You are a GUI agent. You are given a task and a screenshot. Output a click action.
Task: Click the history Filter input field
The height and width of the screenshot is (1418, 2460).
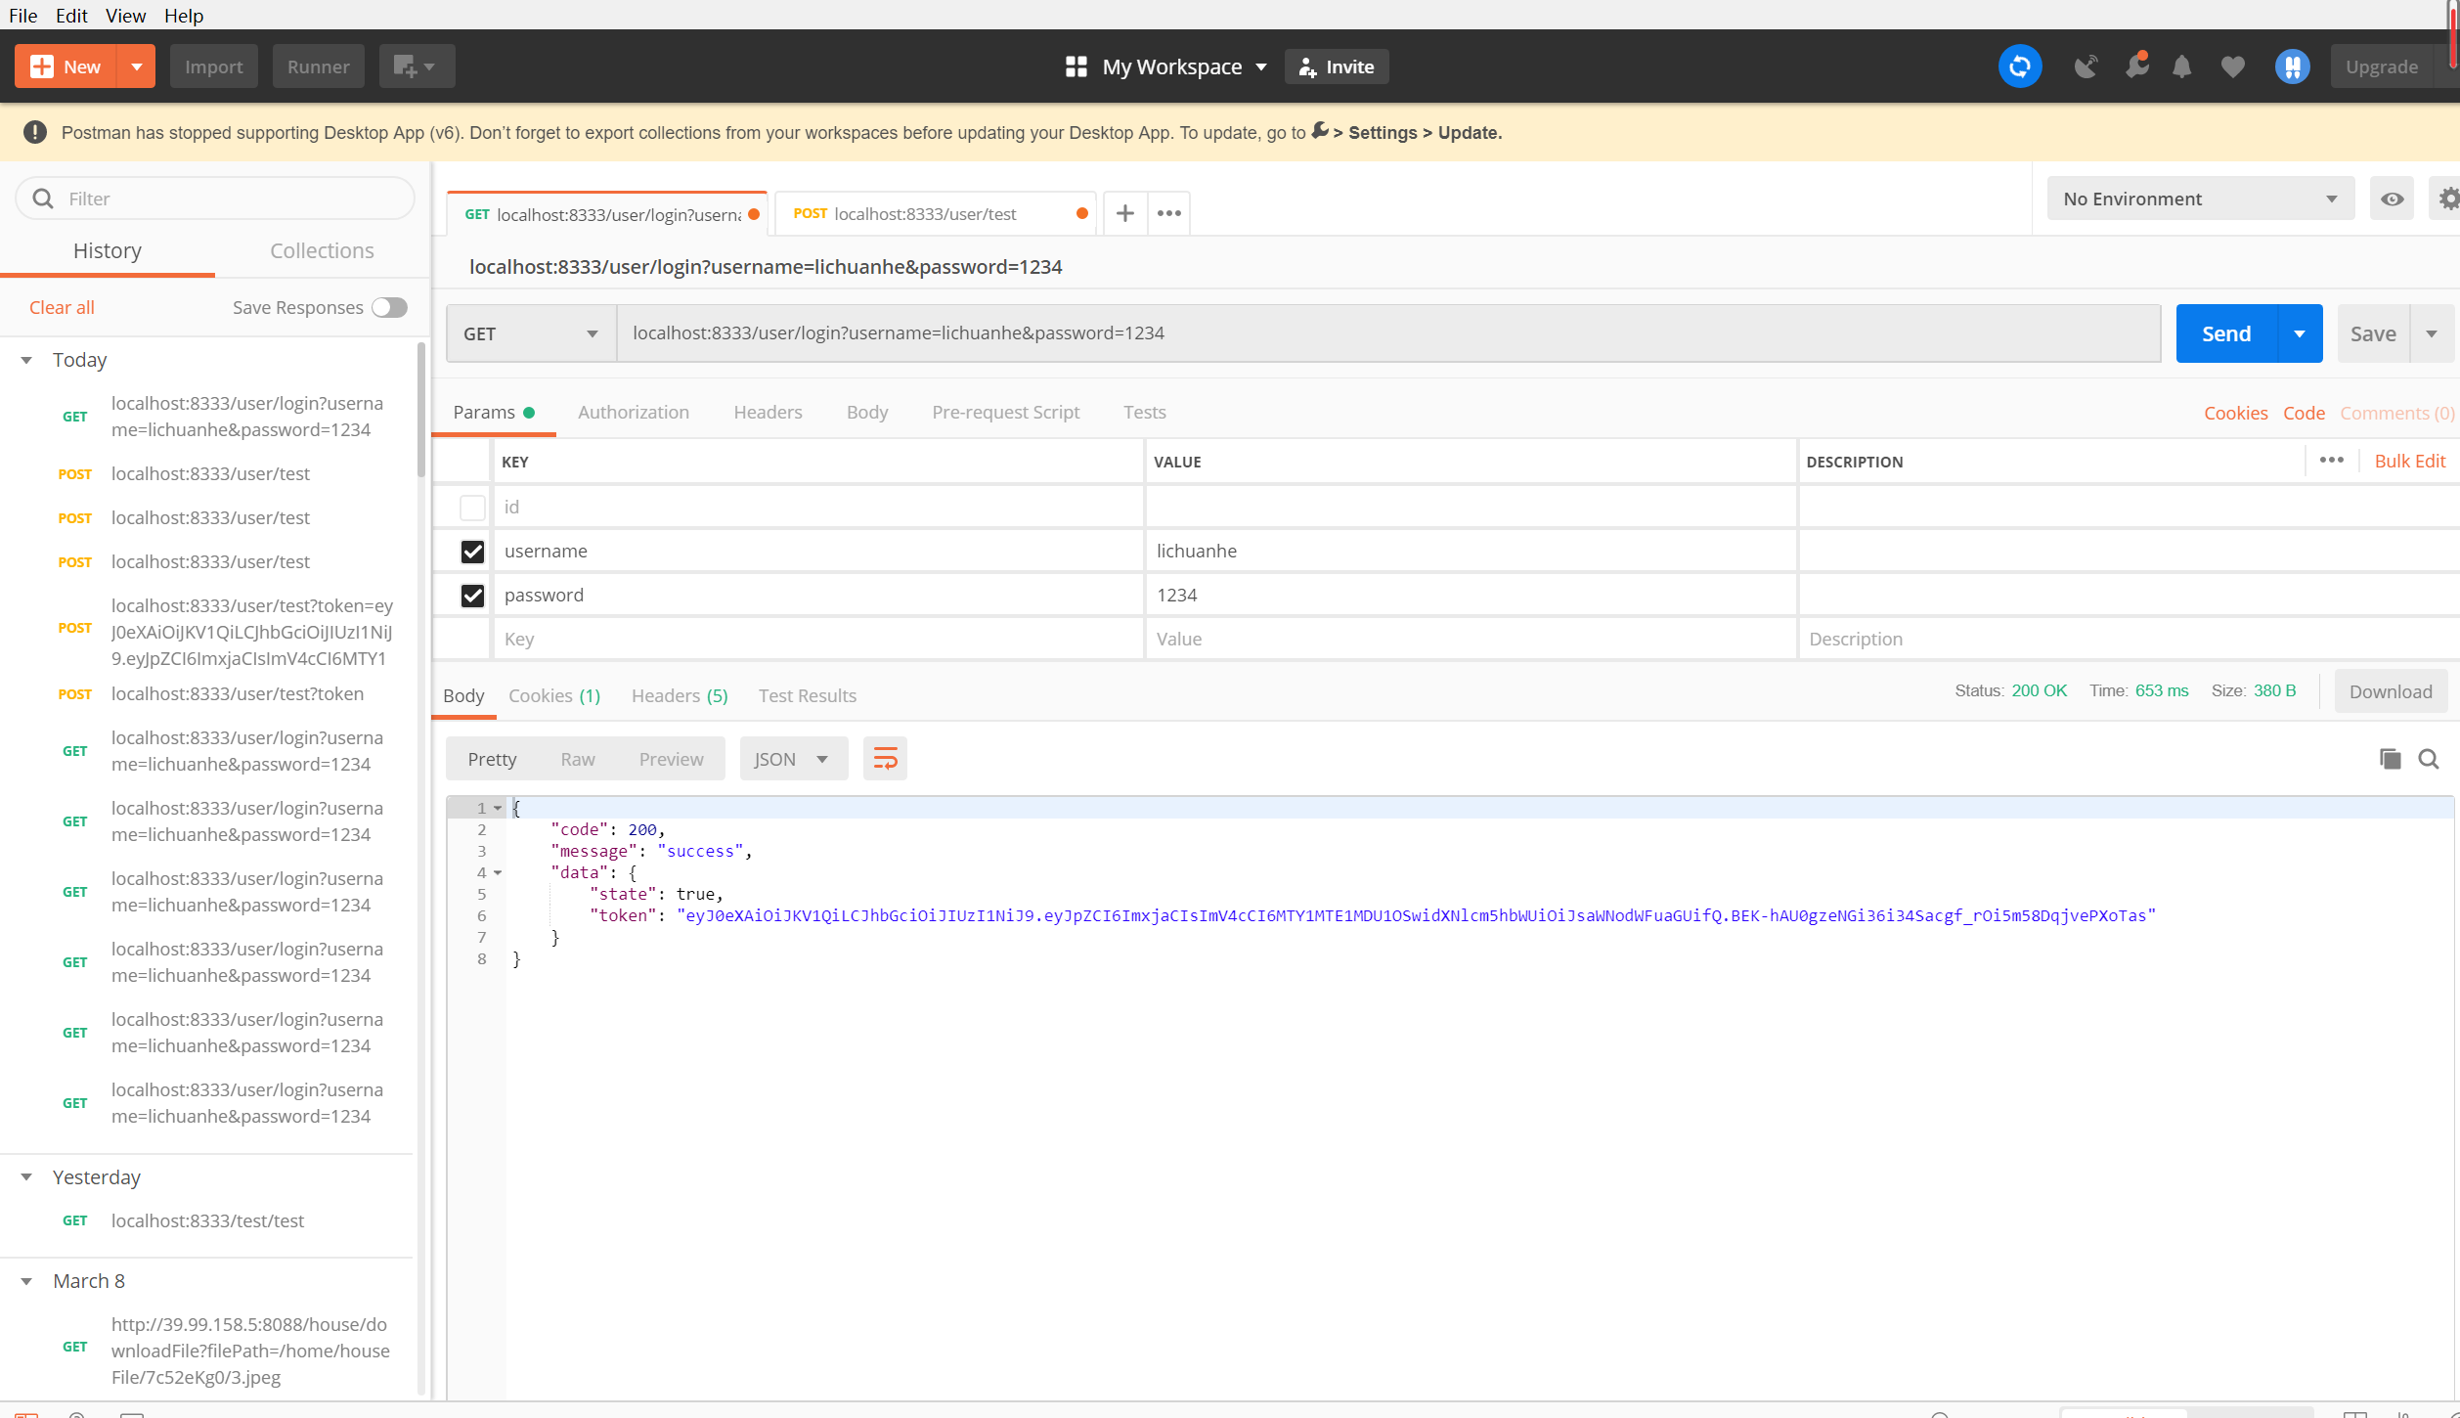click(215, 199)
